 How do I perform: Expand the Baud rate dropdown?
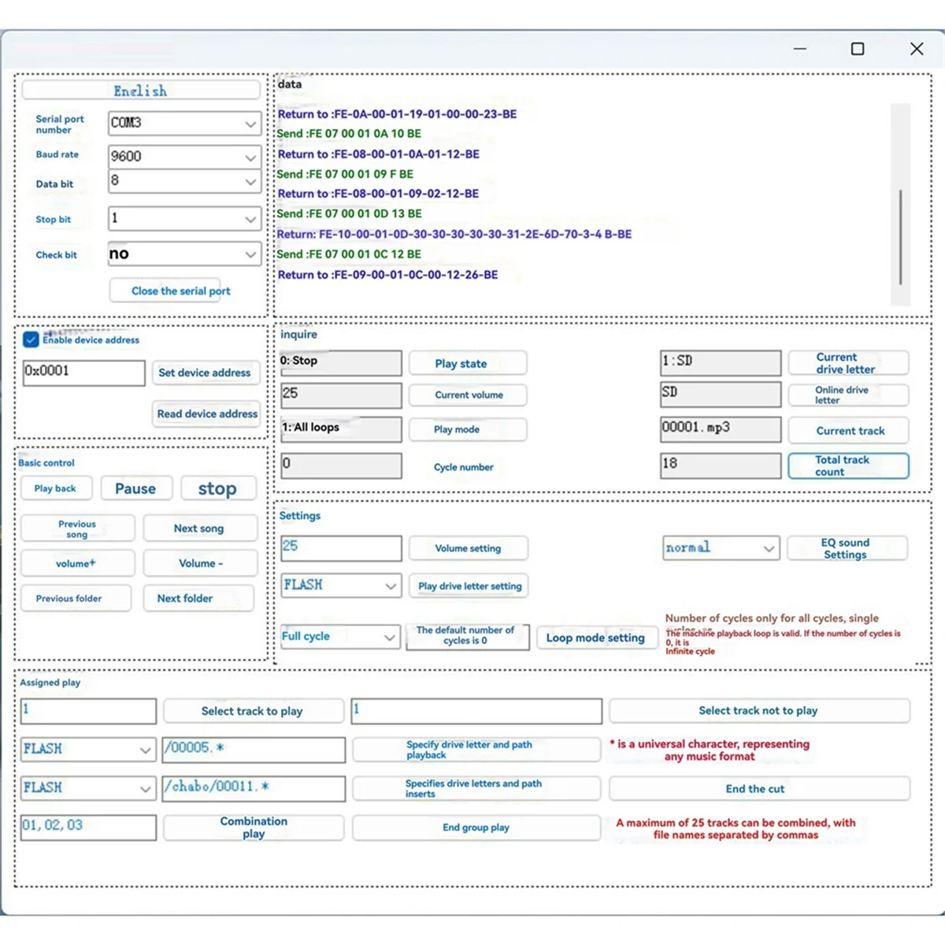pyautogui.click(x=250, y=157)
